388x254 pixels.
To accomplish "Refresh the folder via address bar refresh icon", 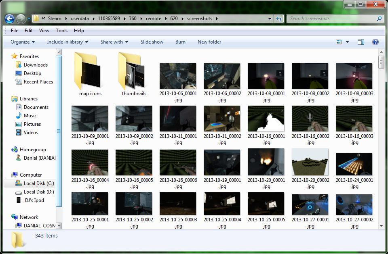I will click(279, 19).
